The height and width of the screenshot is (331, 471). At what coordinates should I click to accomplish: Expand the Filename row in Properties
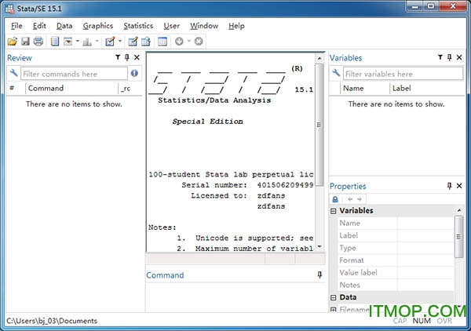click(x=334, y=309)
